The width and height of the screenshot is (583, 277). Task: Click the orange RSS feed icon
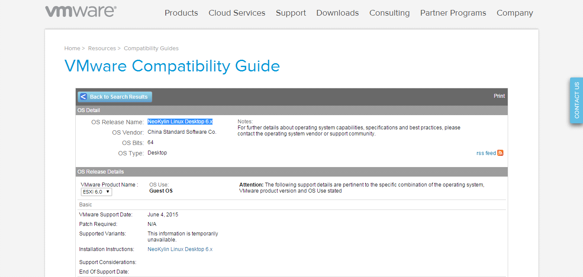click(500, 153)
